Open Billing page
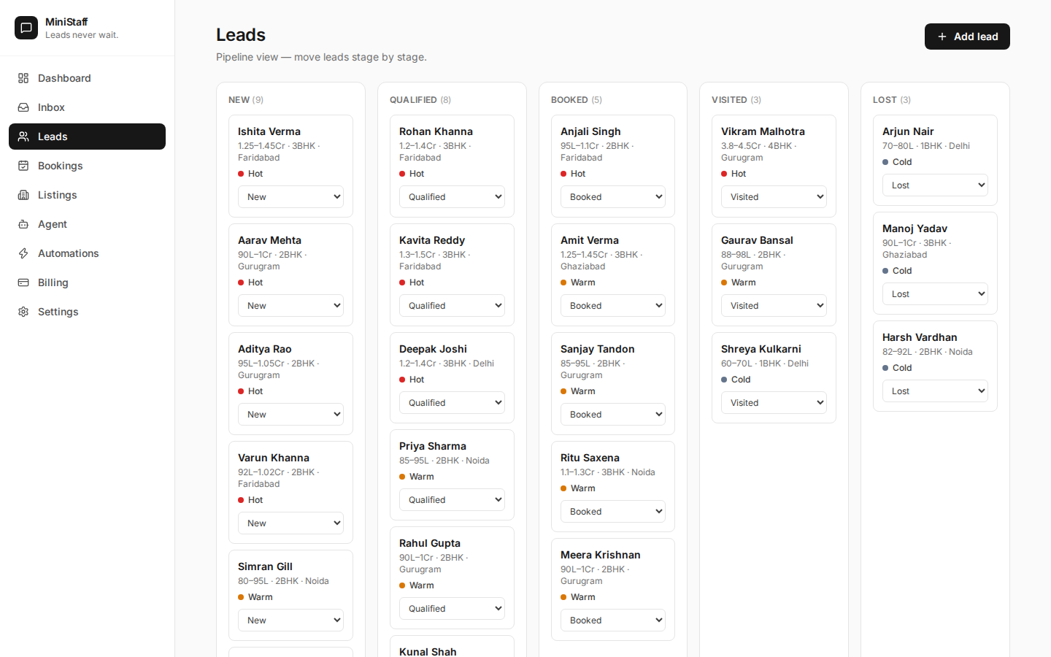 [x=87, y=283]
